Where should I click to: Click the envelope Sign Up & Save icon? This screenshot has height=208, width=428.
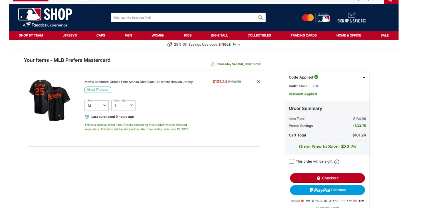point(352,15)
